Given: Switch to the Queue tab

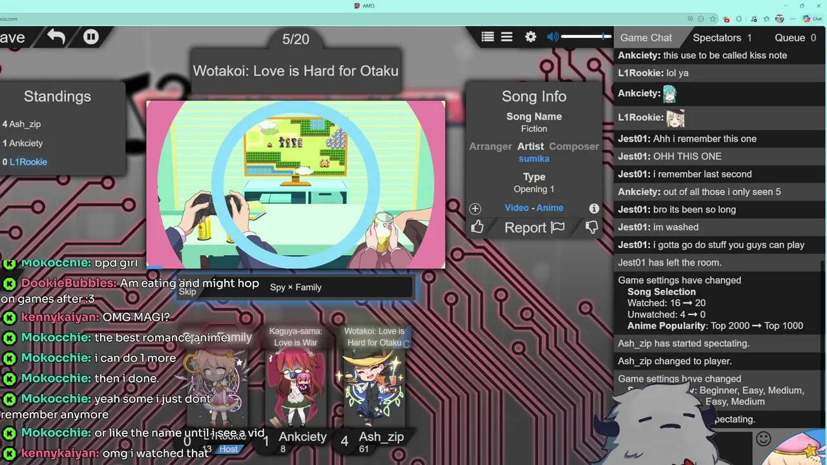Looking at the screenshot, I should [x=795, y=37].
